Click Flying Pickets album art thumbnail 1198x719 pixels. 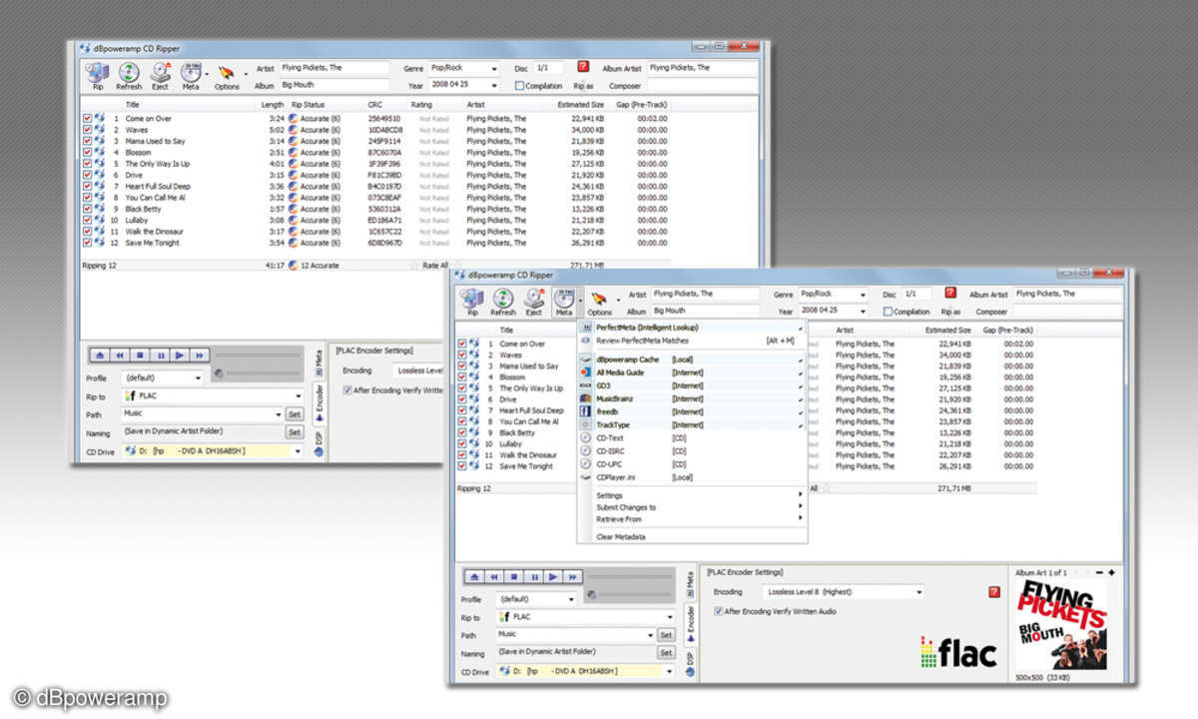pos(1060,625)
